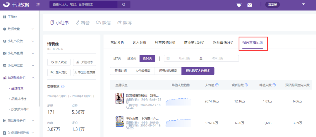The height and width of the screenshot is (137, 316).
Task: Click the calendar icon in date picker
Action: pos(168,58)
